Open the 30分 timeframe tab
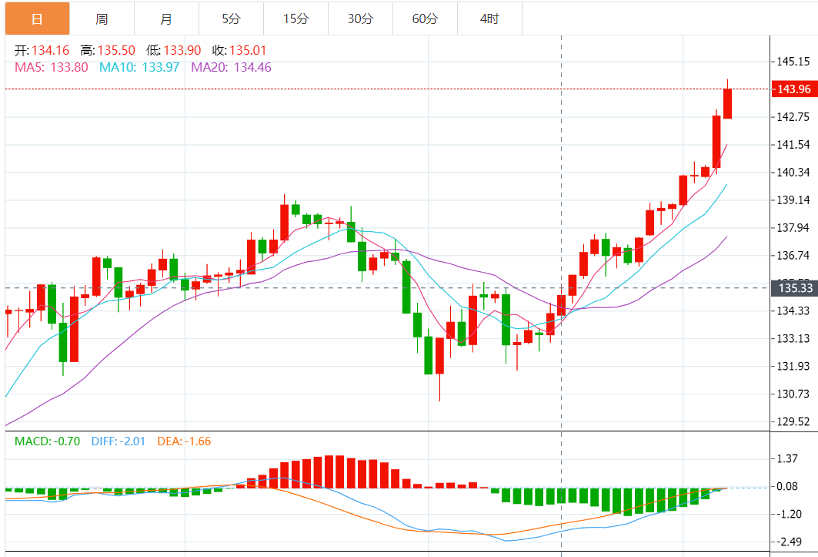 tap(360, 18)
